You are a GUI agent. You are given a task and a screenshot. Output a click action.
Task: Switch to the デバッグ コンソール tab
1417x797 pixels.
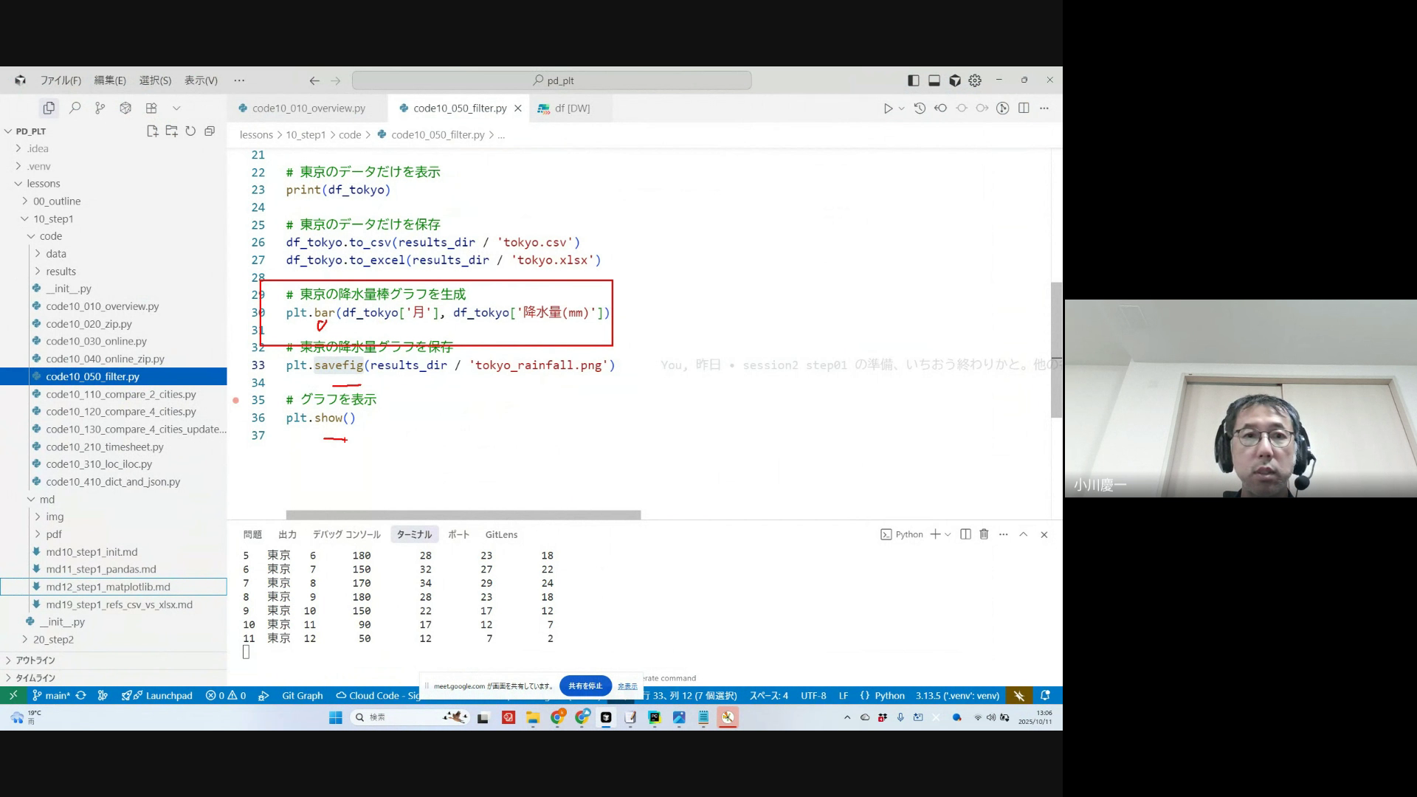tap(346, 534)
